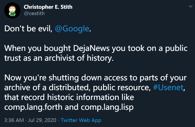This screenshot has width=195, height=127.
Task: Open the @Google mention link
Action: click(72, 29)
